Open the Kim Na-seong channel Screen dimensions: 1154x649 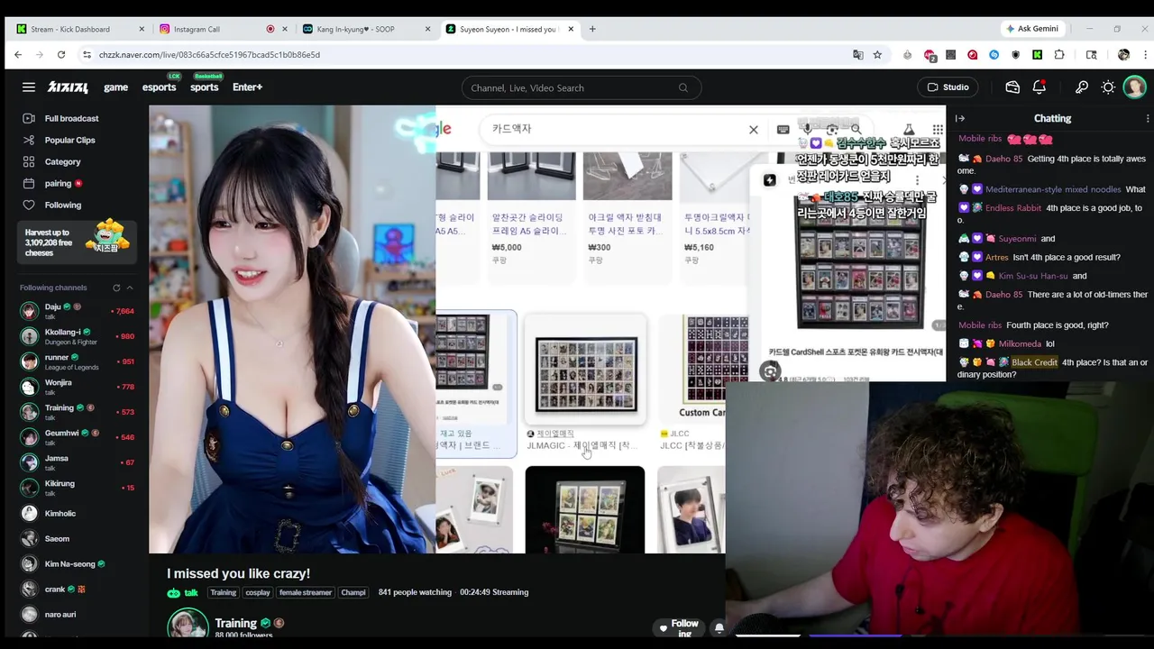tap(78, 563)
